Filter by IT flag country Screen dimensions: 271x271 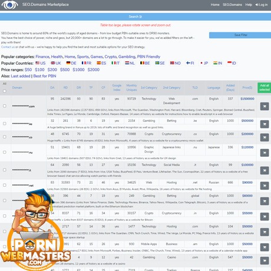[115, 63]
